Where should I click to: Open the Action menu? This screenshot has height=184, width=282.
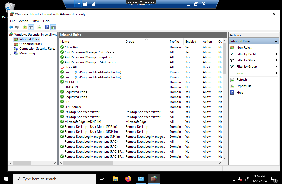point(23,21)
